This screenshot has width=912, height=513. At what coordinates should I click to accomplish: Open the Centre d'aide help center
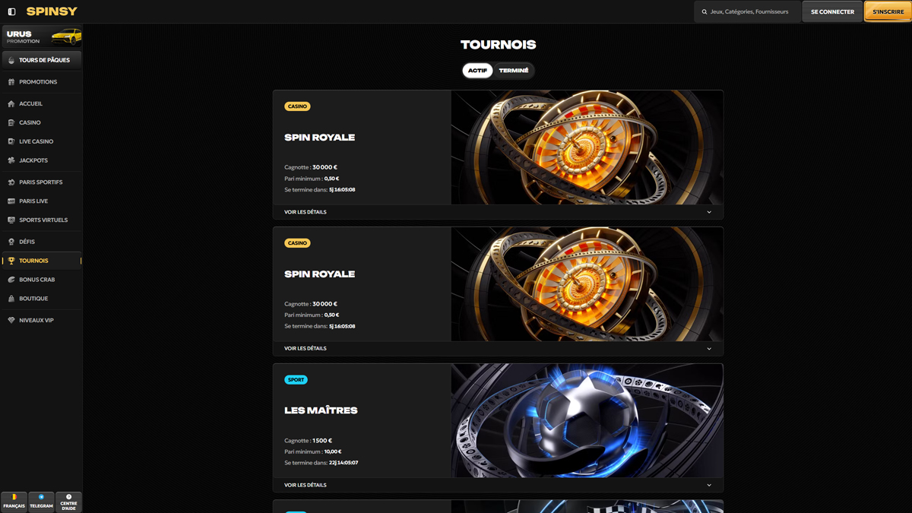68,502
